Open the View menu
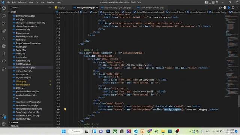240x135 pixels. pos(31,3)
